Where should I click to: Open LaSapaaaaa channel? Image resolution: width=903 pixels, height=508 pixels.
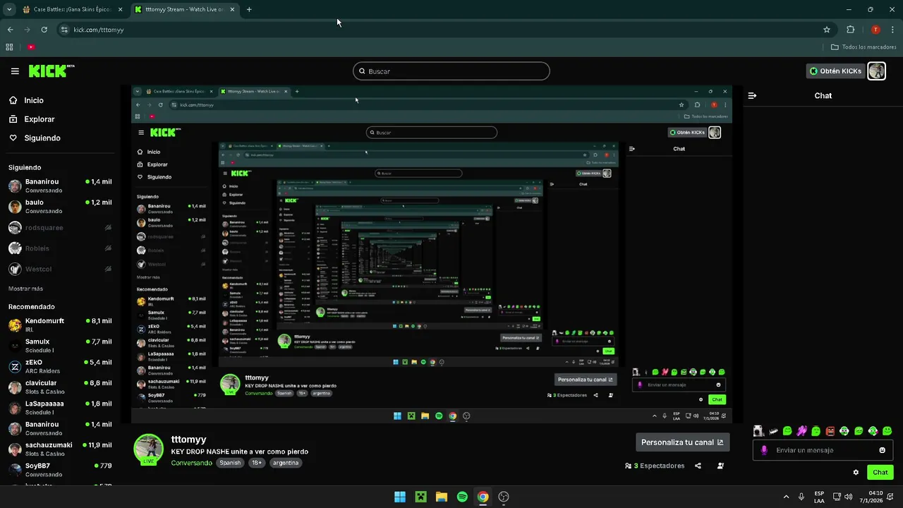tap(59, 408)
